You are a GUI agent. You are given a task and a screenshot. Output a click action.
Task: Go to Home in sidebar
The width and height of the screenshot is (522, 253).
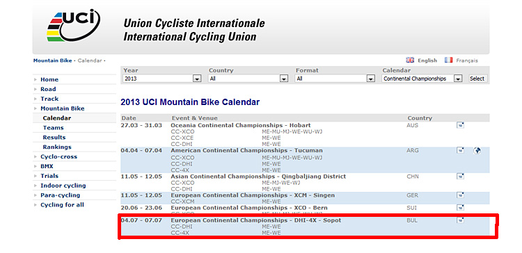click(x=49, y=79)
